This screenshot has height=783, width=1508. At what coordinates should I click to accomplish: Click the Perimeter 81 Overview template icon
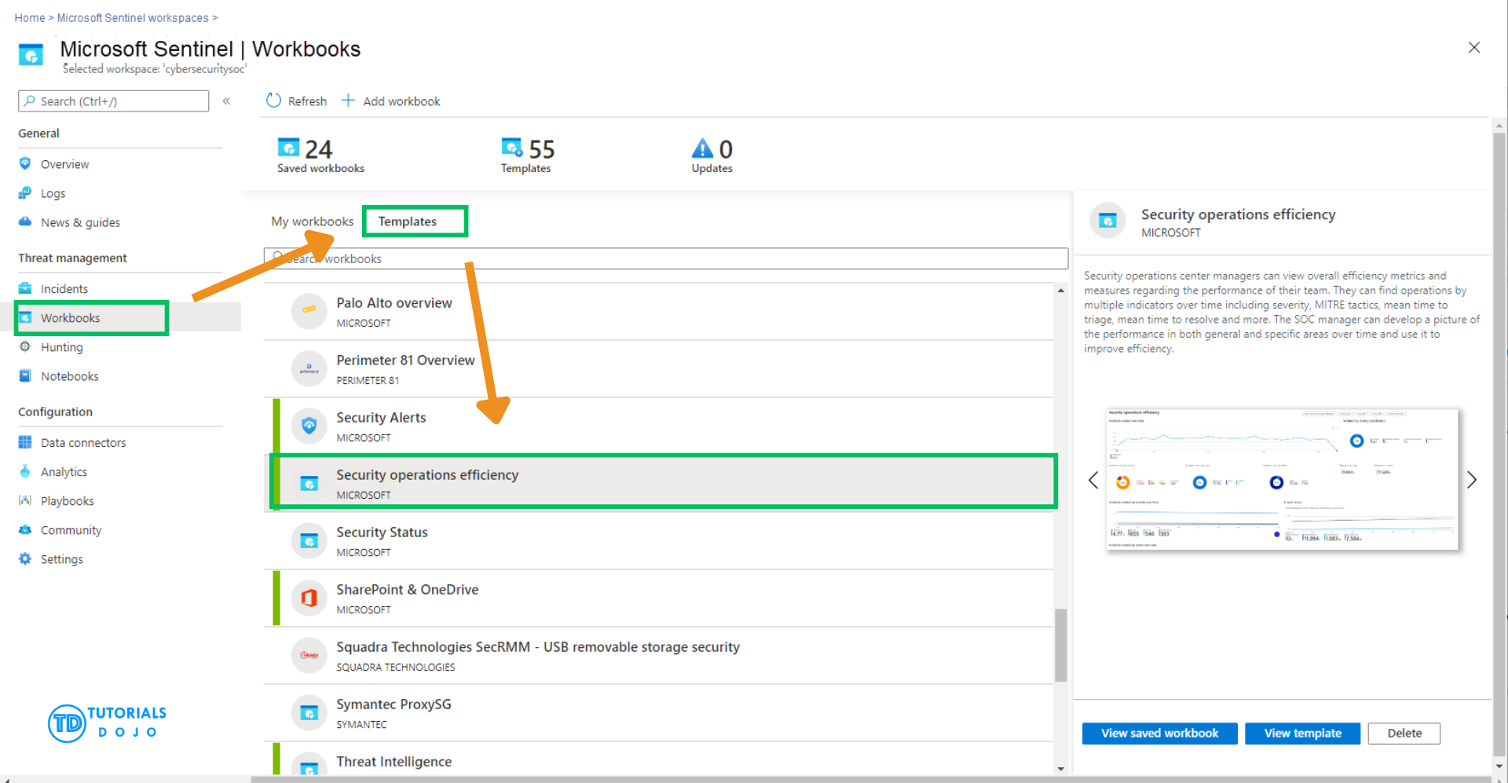tap(309, 368)
